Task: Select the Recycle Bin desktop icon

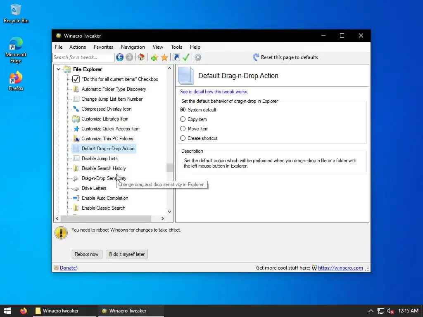Action: pyautogui.click(x=16, y=14)
